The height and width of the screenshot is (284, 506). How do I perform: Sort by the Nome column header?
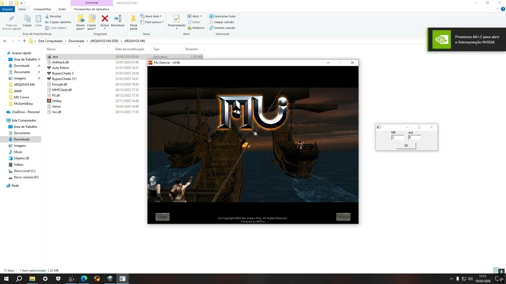[x=51, y=49]
